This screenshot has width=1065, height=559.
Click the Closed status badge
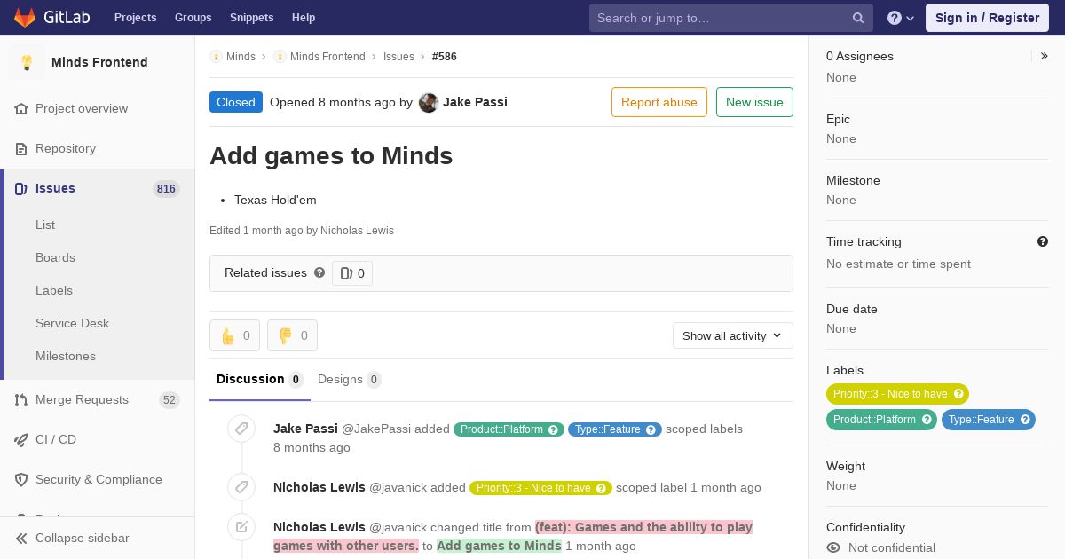(236, 102)
